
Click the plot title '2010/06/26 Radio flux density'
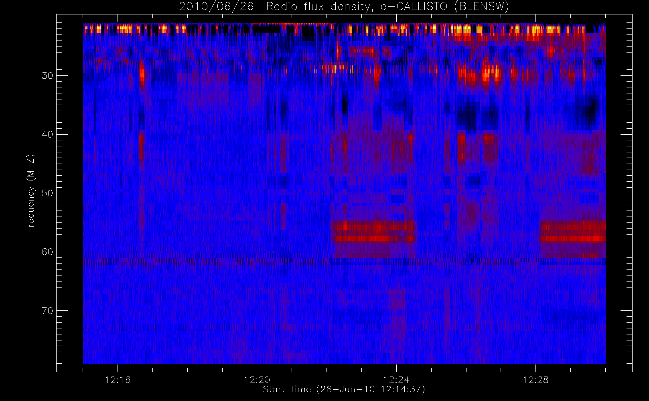(344, 7)
